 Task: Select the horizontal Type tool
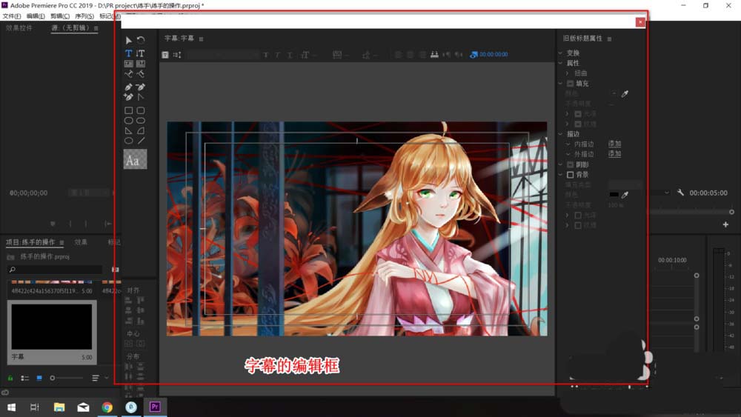point(128,53)
